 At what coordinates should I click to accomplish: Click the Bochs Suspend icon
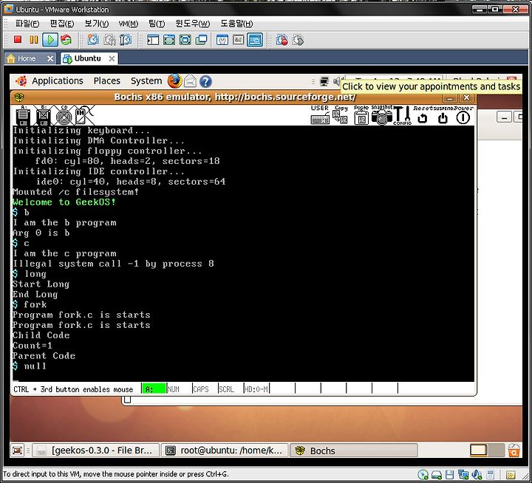click(443, 115)
